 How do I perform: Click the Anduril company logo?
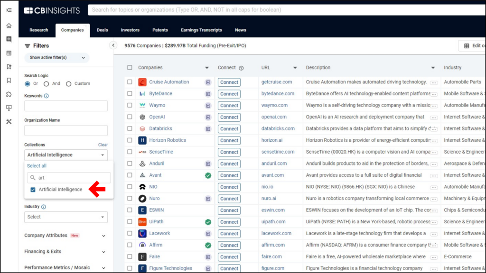(142, 164)
